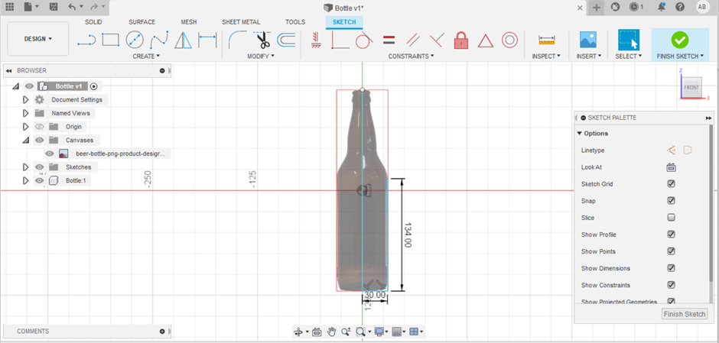Select the Rectangle sketch tool
Viewport: 719px width, 343px height.
(110, 40)
